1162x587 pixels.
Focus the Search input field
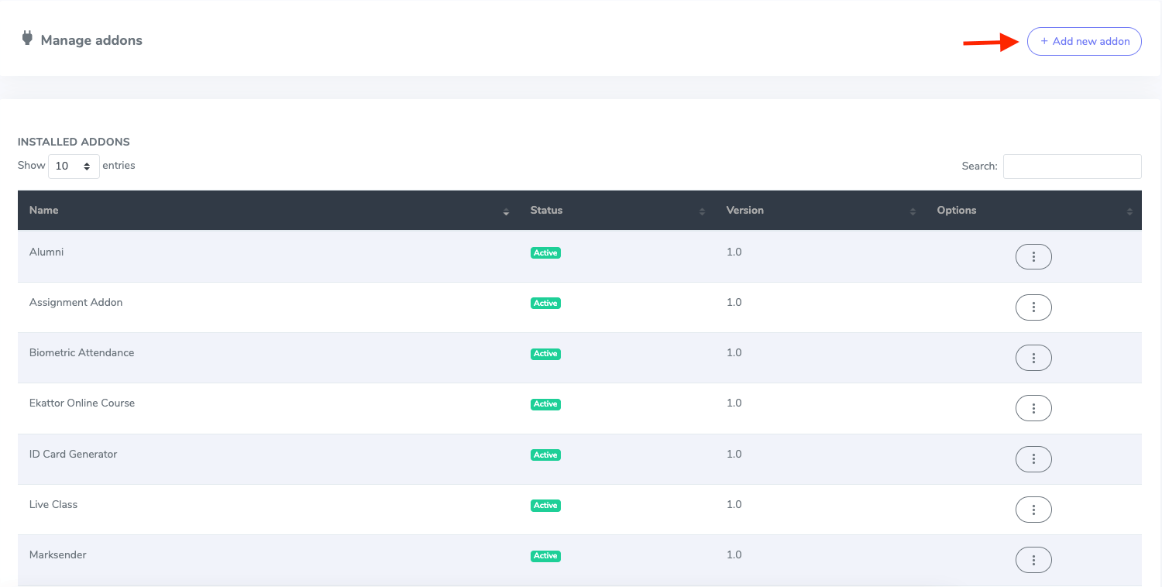(1071, 166)
